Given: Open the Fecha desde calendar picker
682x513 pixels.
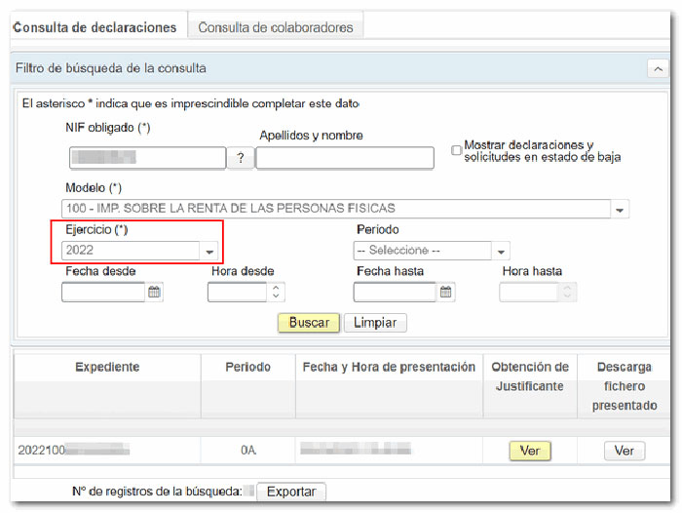Looking at the screenshot, I should [x=154, y=292].
